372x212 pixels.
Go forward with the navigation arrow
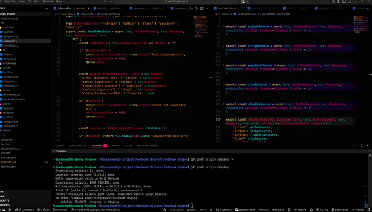[x=111, y=1]
